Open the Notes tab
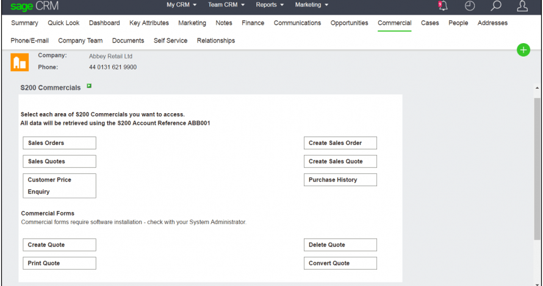The image size is (543, 286). 224,23
